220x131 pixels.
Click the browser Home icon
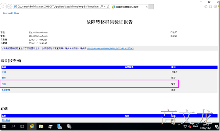point(206,6)
